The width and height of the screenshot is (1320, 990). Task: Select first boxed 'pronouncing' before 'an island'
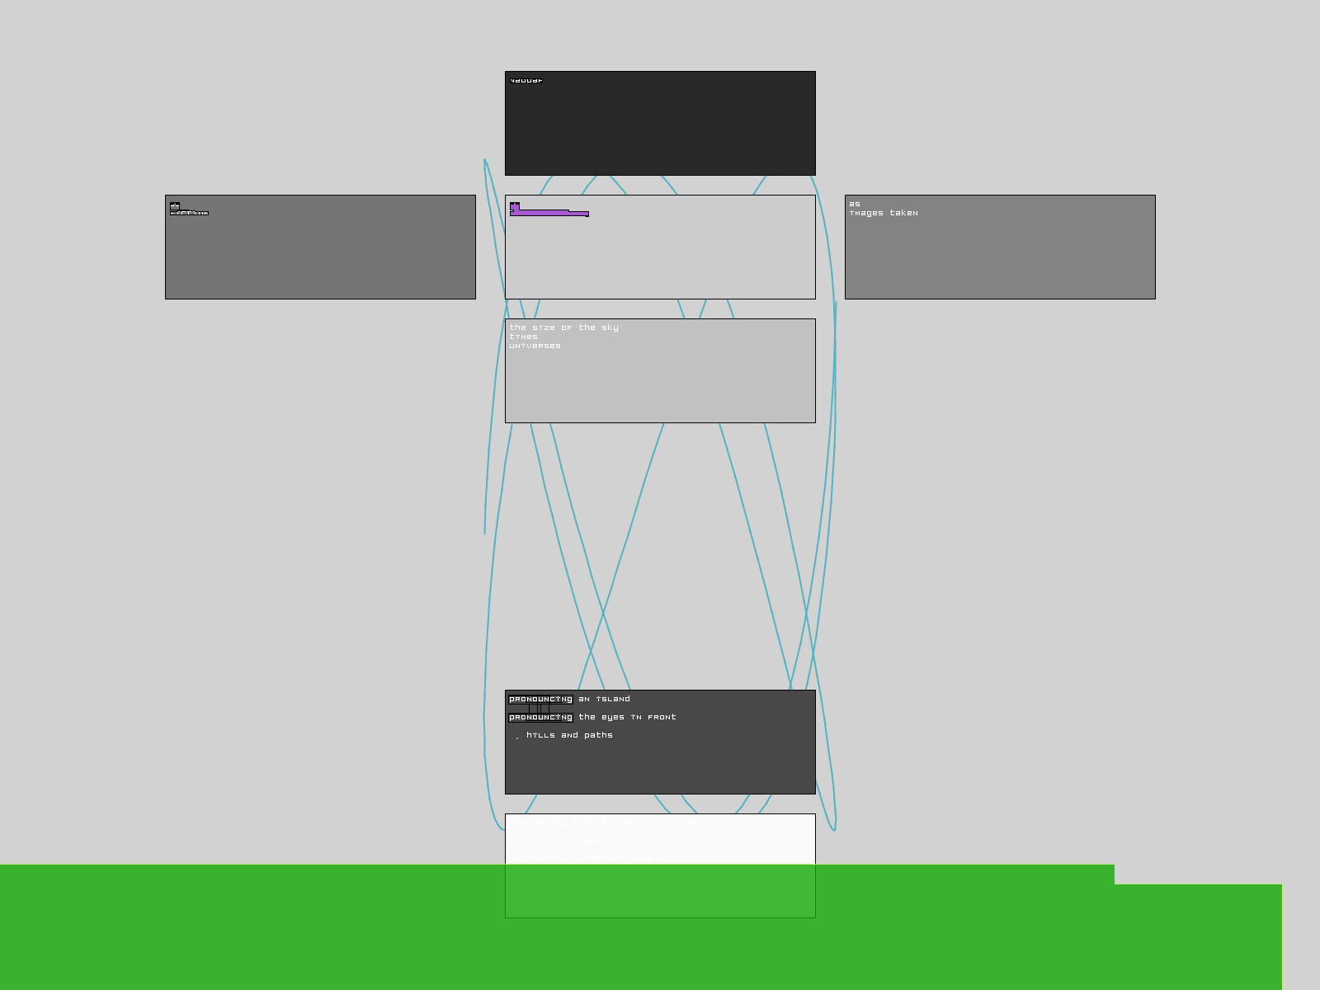click(x=540, y=699)
